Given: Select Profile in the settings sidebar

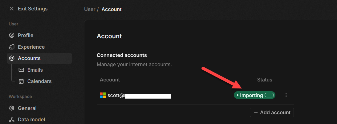Looking at the screenshot, I should click(26, 35).
